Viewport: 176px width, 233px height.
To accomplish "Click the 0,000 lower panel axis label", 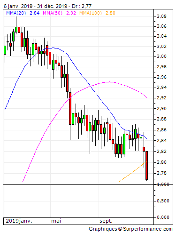I will tap(163, 217).
